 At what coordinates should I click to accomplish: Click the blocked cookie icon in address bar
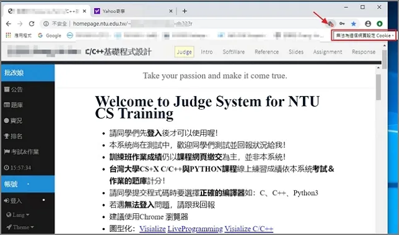(x=330, y=24)
